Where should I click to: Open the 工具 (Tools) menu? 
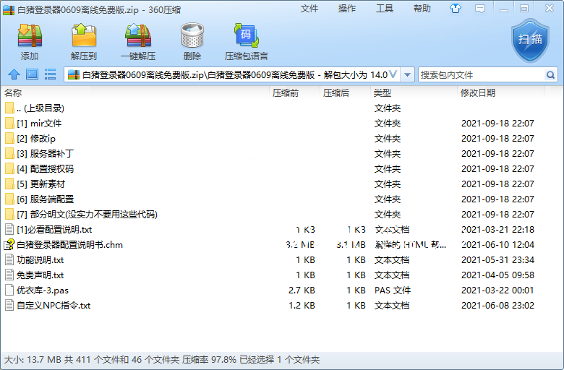coord(385,9)
